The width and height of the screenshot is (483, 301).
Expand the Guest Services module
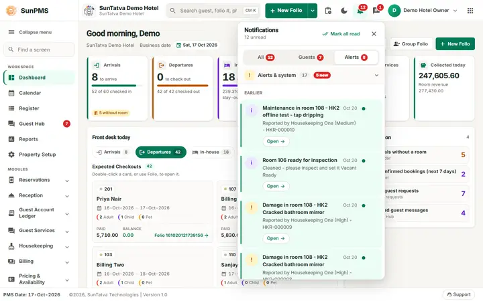(x=39, y=230)
